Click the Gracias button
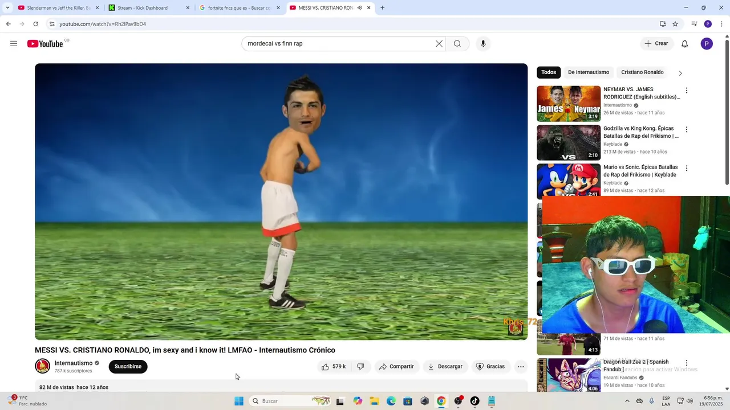The width and height of the screenshot is (730, 410). click(x=490, y=367)
